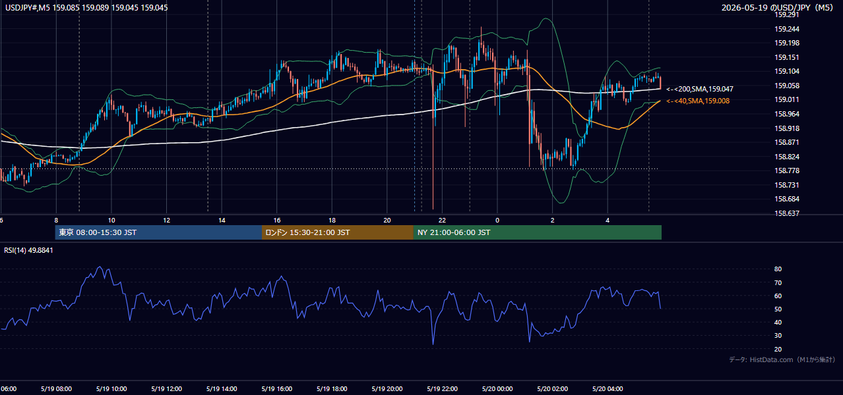Click price axis value 159.104

[x=787, y=71]
